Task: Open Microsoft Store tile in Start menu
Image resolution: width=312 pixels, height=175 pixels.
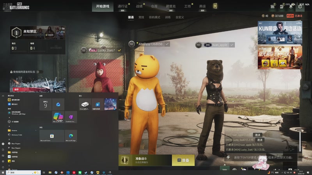Action: click(52, 136)
